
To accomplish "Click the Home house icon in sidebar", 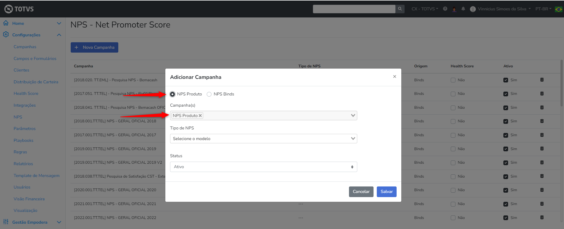I will tap(6, 23).
